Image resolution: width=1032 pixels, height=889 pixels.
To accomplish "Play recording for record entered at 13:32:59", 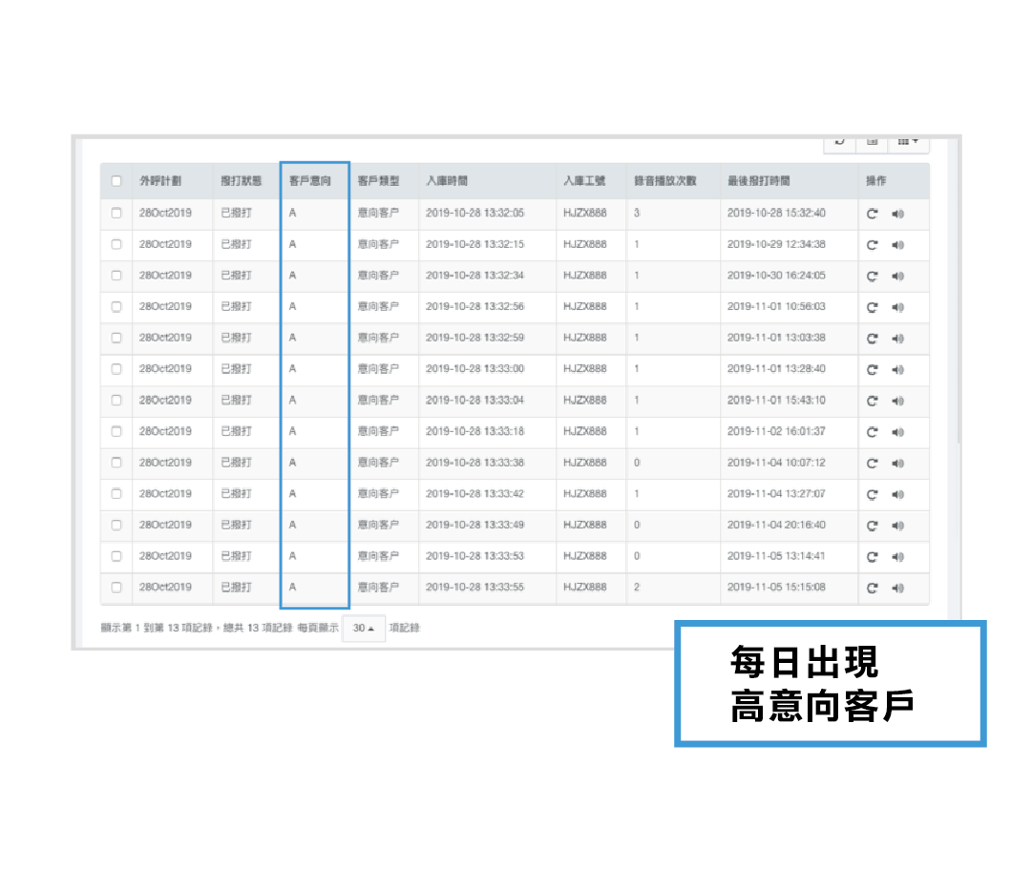I will point(897,339).
